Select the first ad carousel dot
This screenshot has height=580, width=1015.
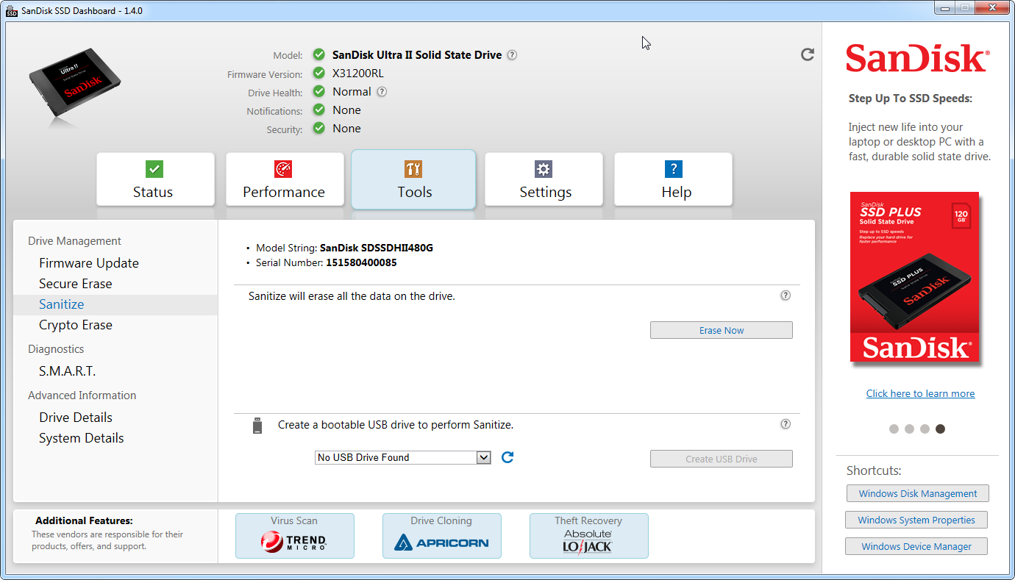click(x=894, y=429)
